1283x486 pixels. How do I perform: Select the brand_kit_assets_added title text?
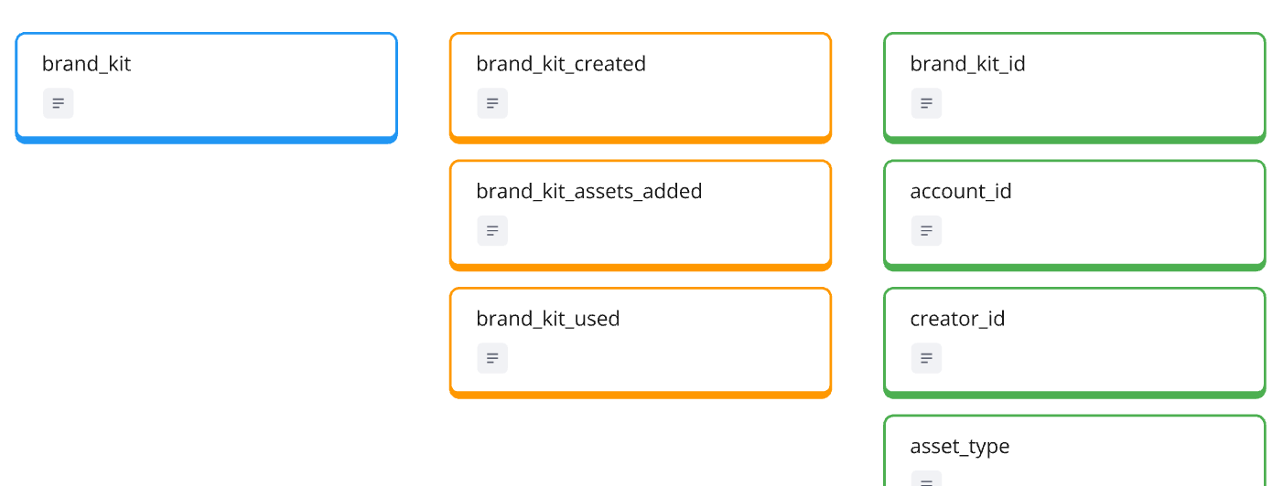(x=589, y=192)
